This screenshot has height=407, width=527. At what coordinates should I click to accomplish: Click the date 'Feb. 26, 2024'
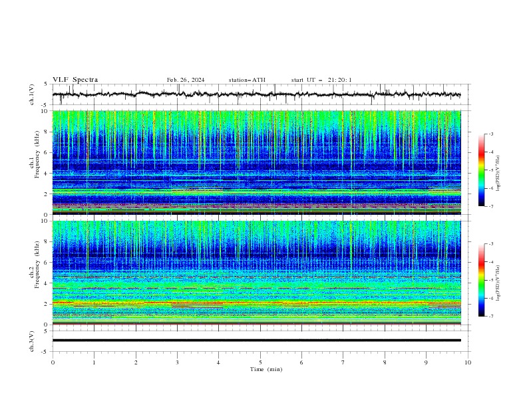pyautogui.click(x=186, y=80)
